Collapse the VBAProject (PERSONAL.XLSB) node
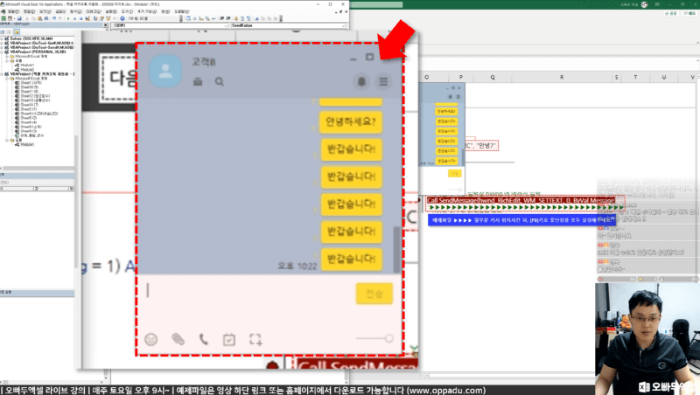This screenshot has height=395, width=700. click(3, 52)
